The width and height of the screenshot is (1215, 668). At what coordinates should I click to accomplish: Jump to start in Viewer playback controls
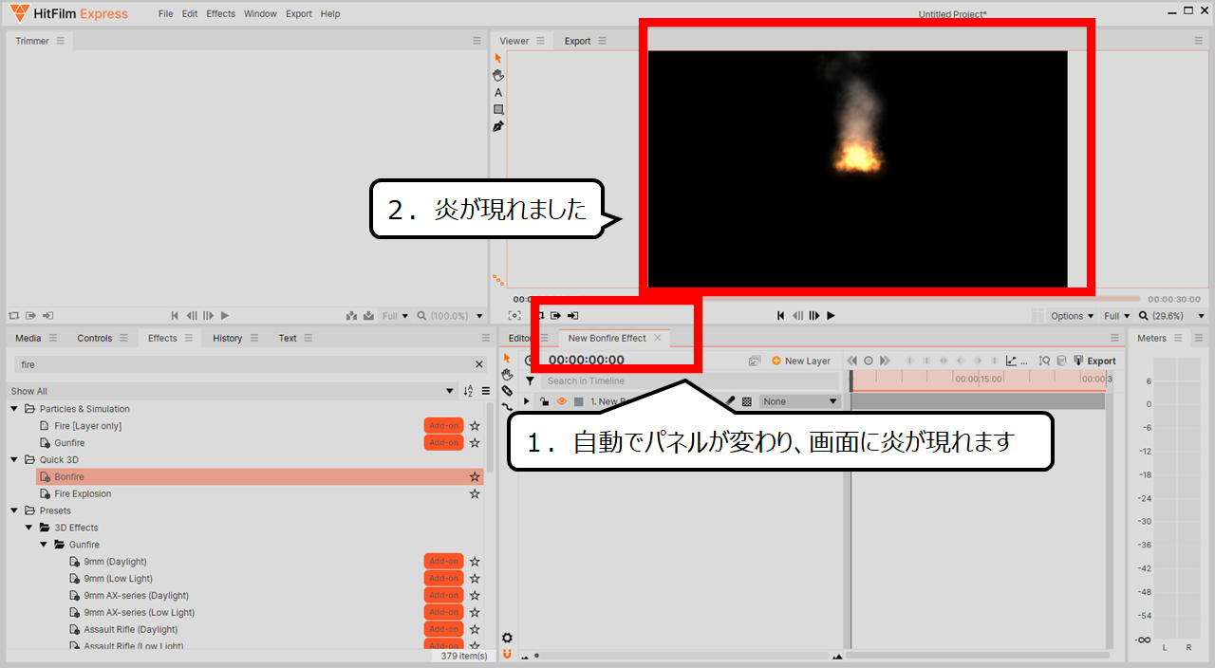click(780, 315)
